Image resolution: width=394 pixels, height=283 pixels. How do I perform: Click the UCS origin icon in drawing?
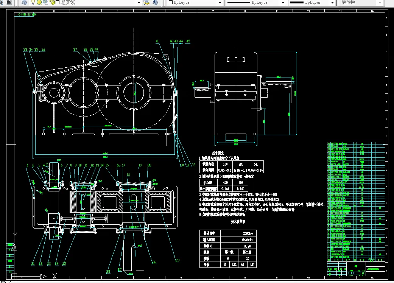click(x=14, y=276)
